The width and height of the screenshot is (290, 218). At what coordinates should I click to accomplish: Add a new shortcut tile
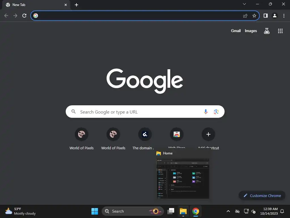click(x=208, y=137)
